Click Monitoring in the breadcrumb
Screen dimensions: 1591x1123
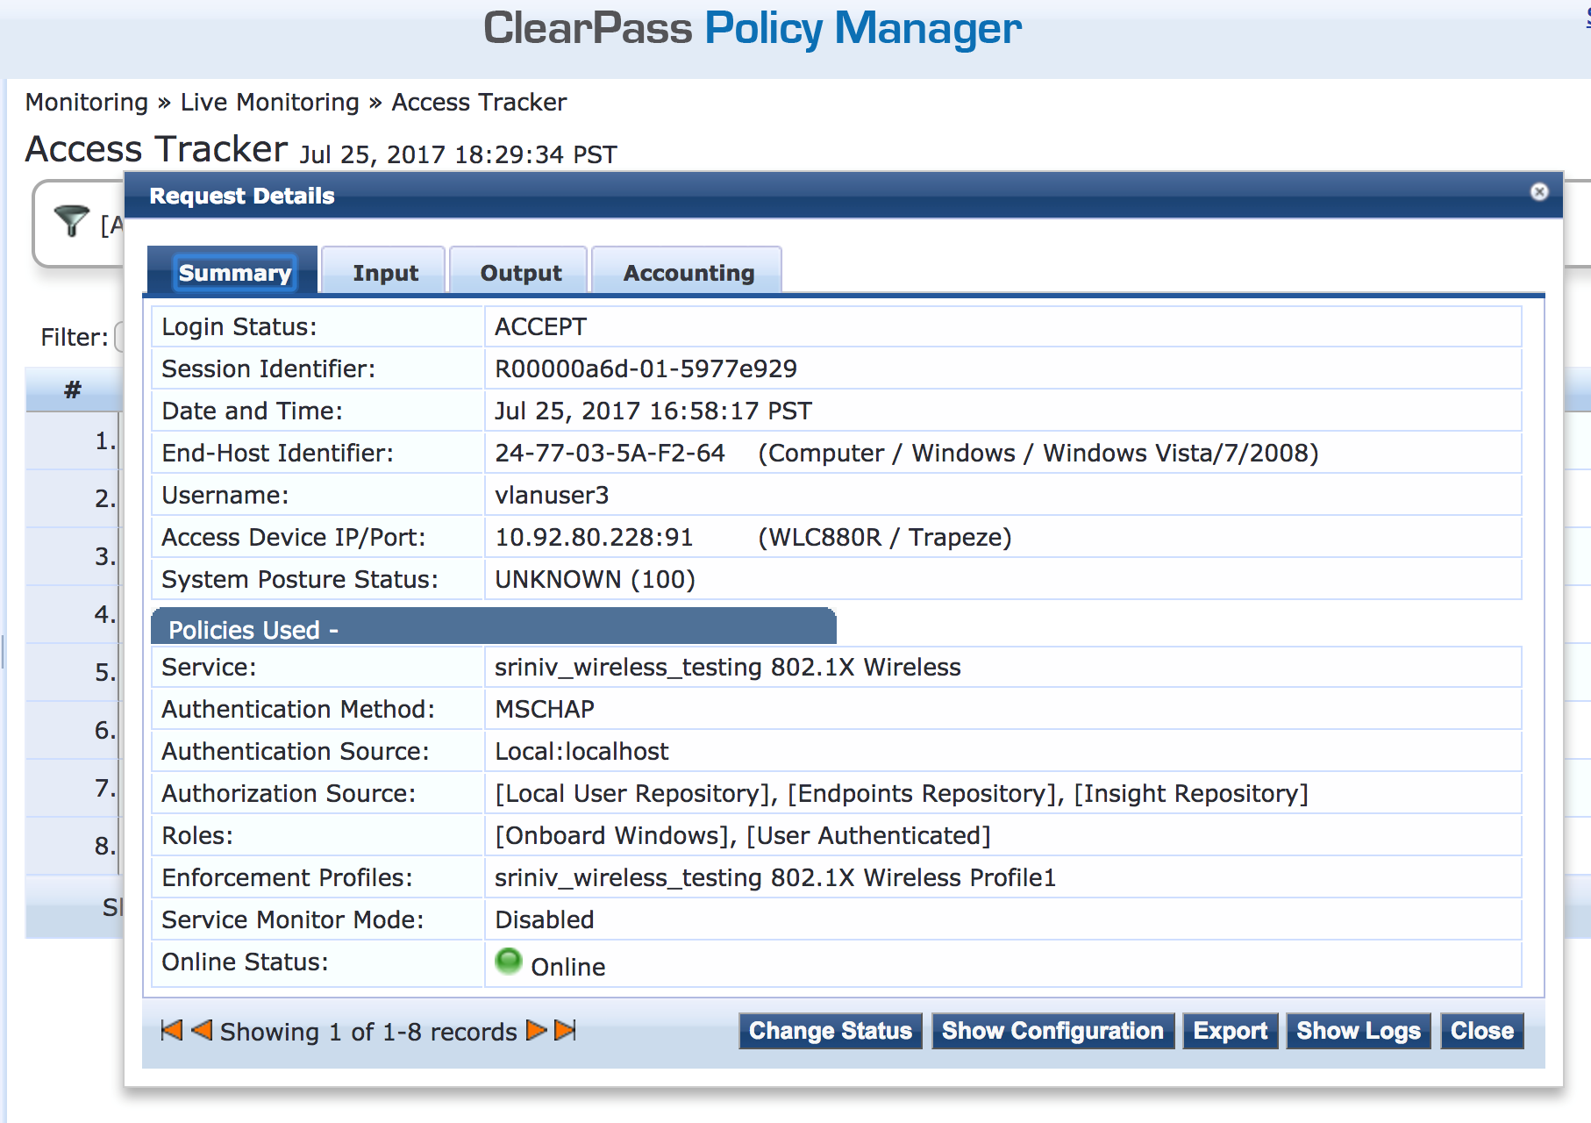click(86, 103)
